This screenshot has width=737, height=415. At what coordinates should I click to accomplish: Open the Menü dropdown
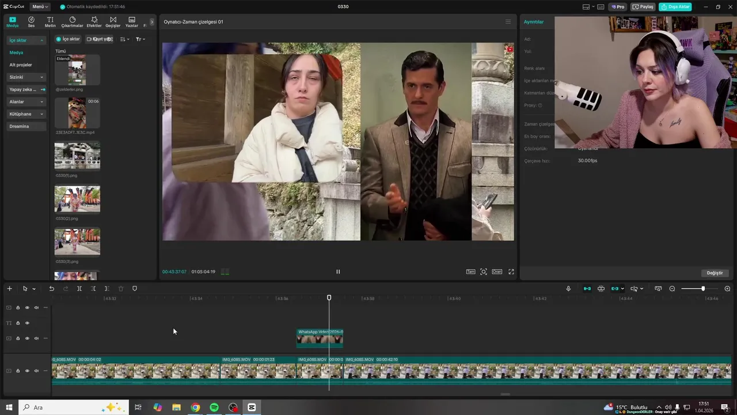point(40,7)
